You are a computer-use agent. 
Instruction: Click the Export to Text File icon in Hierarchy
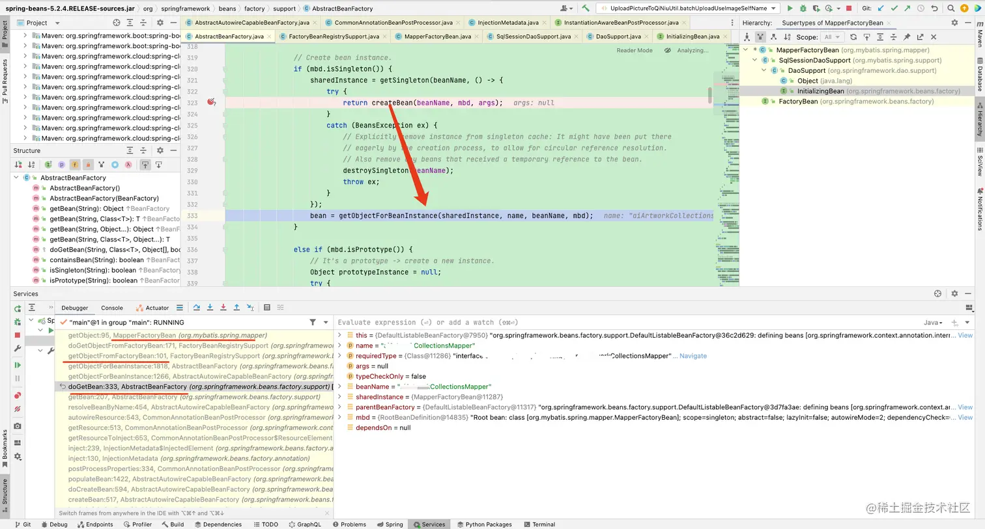920,37
